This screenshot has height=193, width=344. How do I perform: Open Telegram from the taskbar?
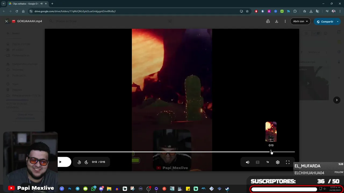point(77,189)
